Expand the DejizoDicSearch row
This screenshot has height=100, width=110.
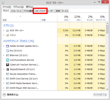click(4, 69)
